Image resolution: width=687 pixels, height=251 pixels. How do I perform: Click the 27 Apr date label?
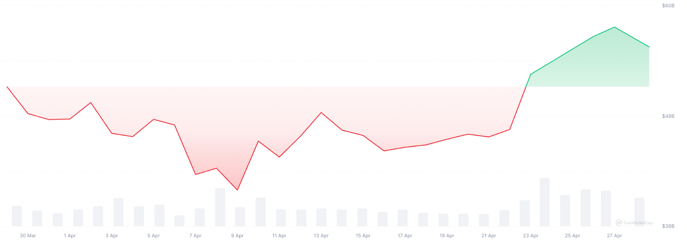(614, 236)
